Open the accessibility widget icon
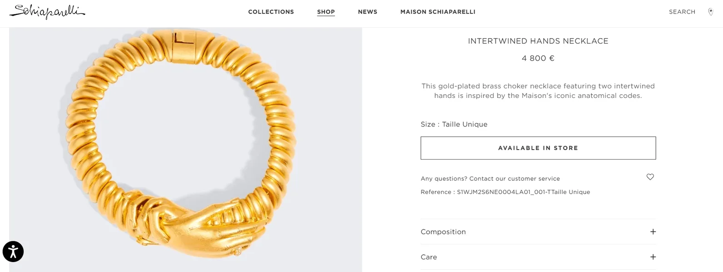This screenshot has height=272, width=723. (x=13, y=252)
